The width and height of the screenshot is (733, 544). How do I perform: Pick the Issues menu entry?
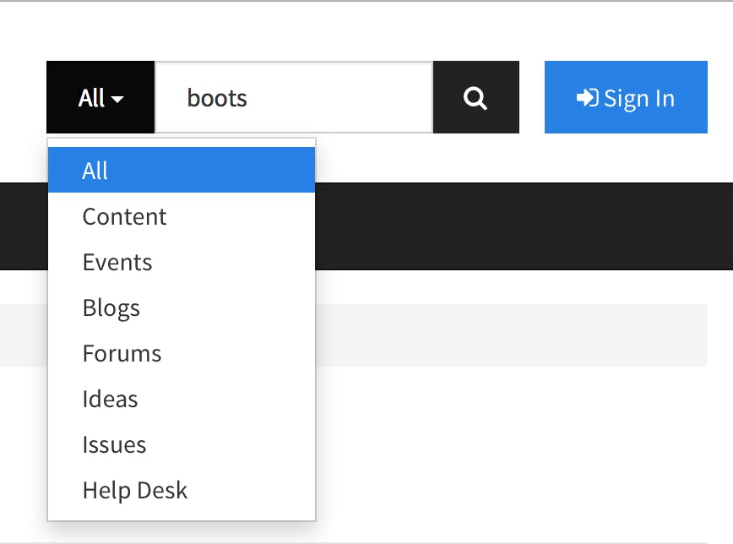(114, 444)
